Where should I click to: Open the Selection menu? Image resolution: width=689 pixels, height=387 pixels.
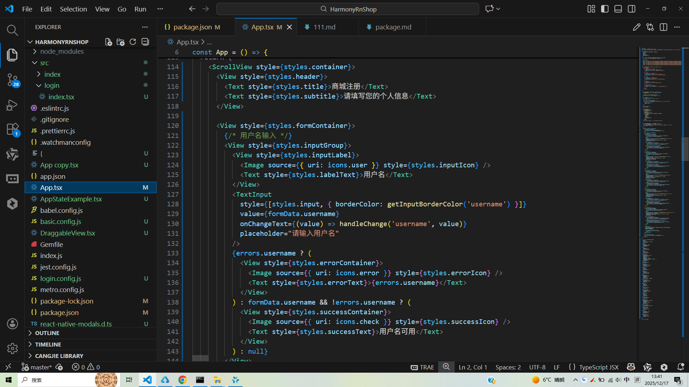(x=73, y=9)
